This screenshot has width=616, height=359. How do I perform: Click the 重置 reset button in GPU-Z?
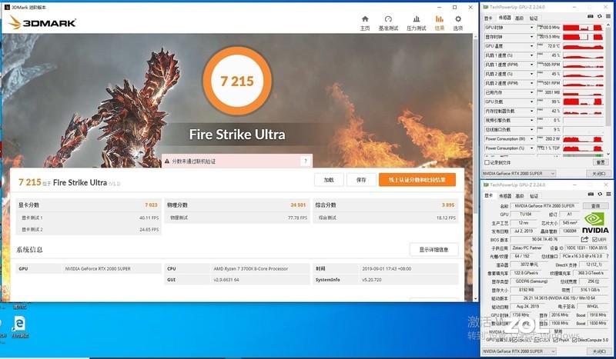600,162
